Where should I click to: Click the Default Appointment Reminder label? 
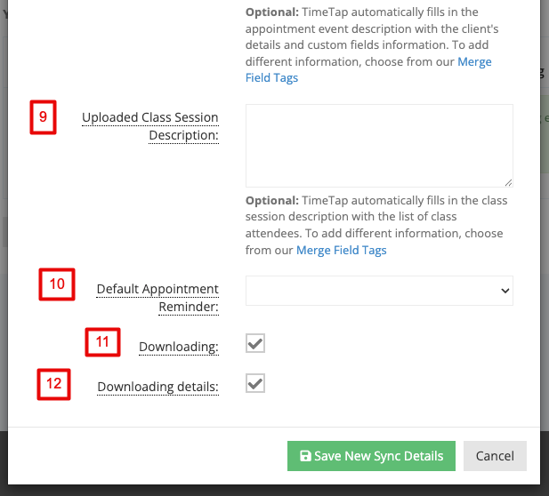coord(157,298)
